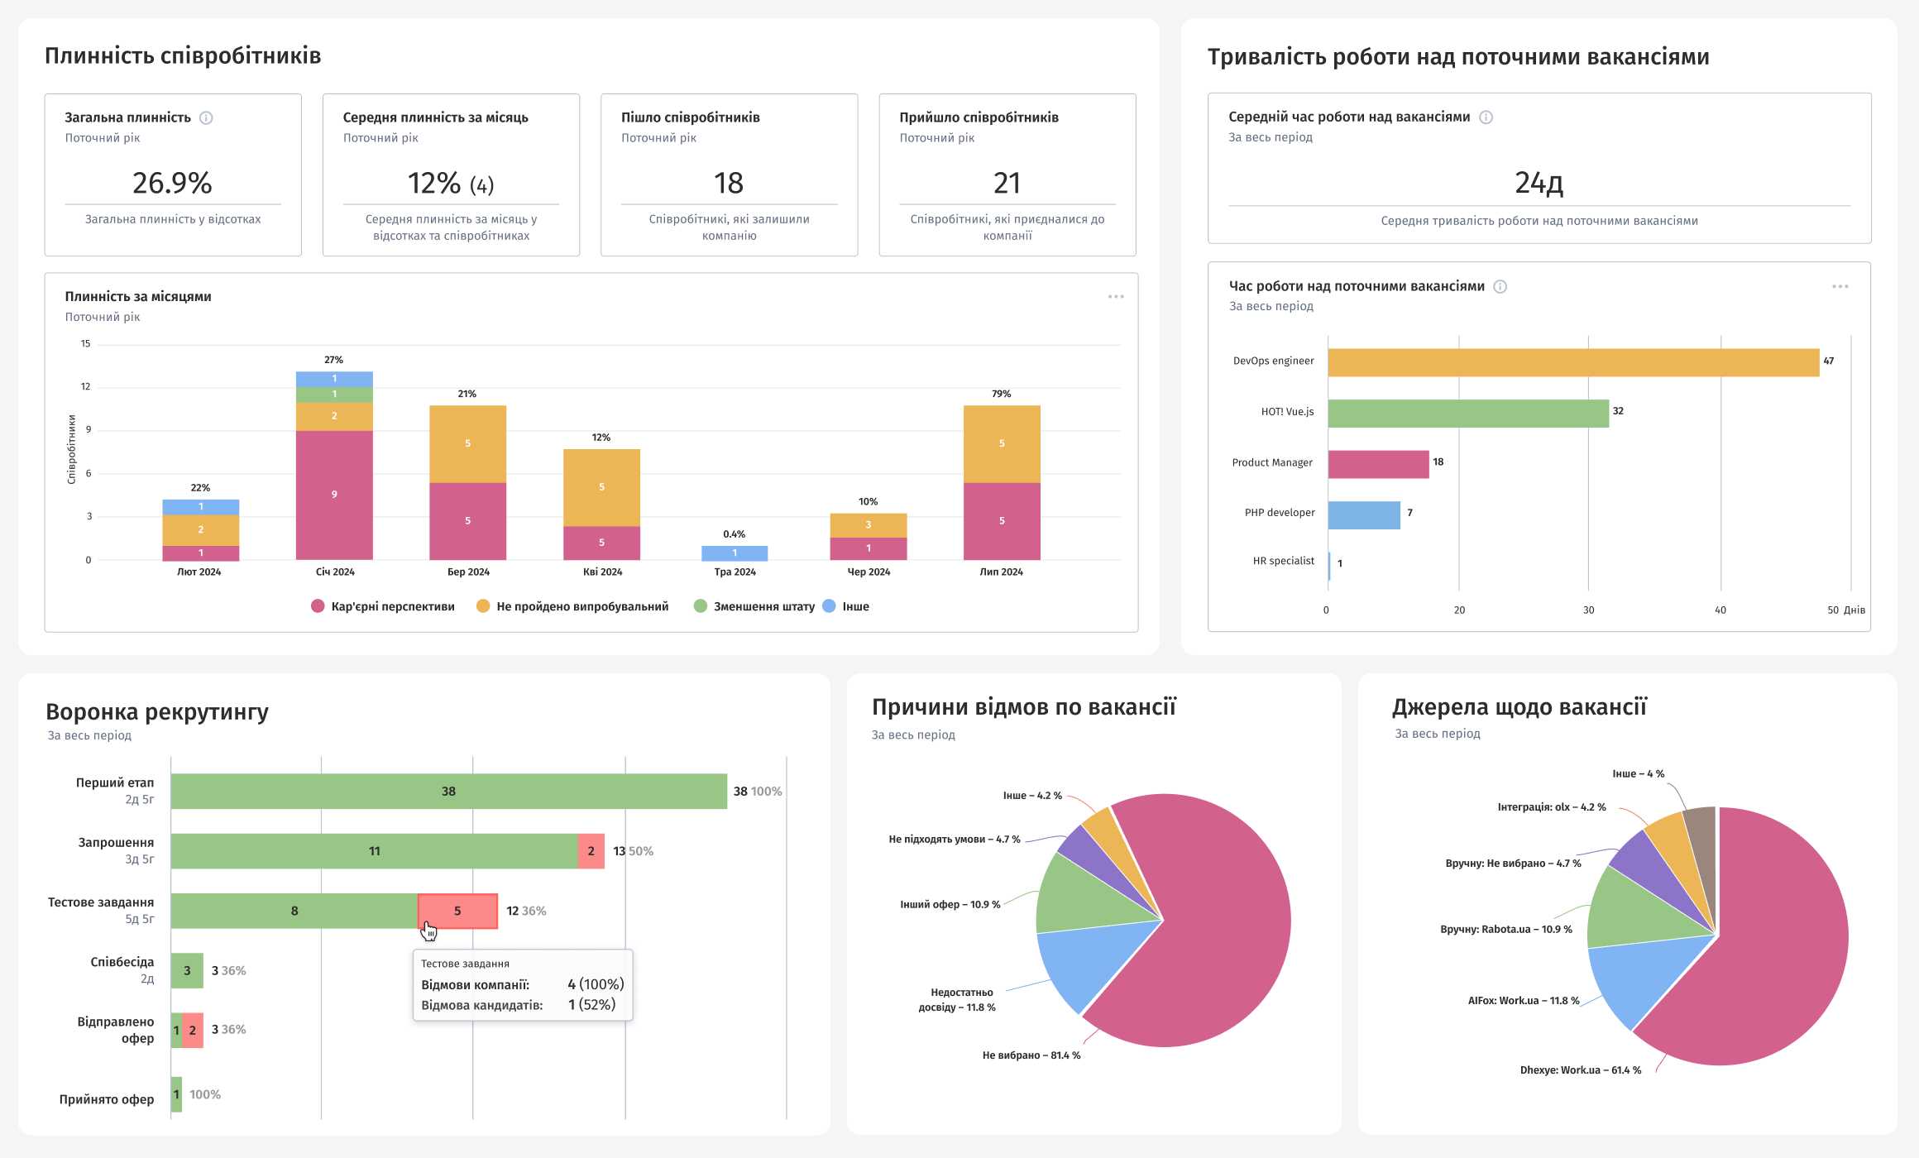
Task: Open three-dot menu of Плинність за місяцями chart
Action: tap(1116, 297)
